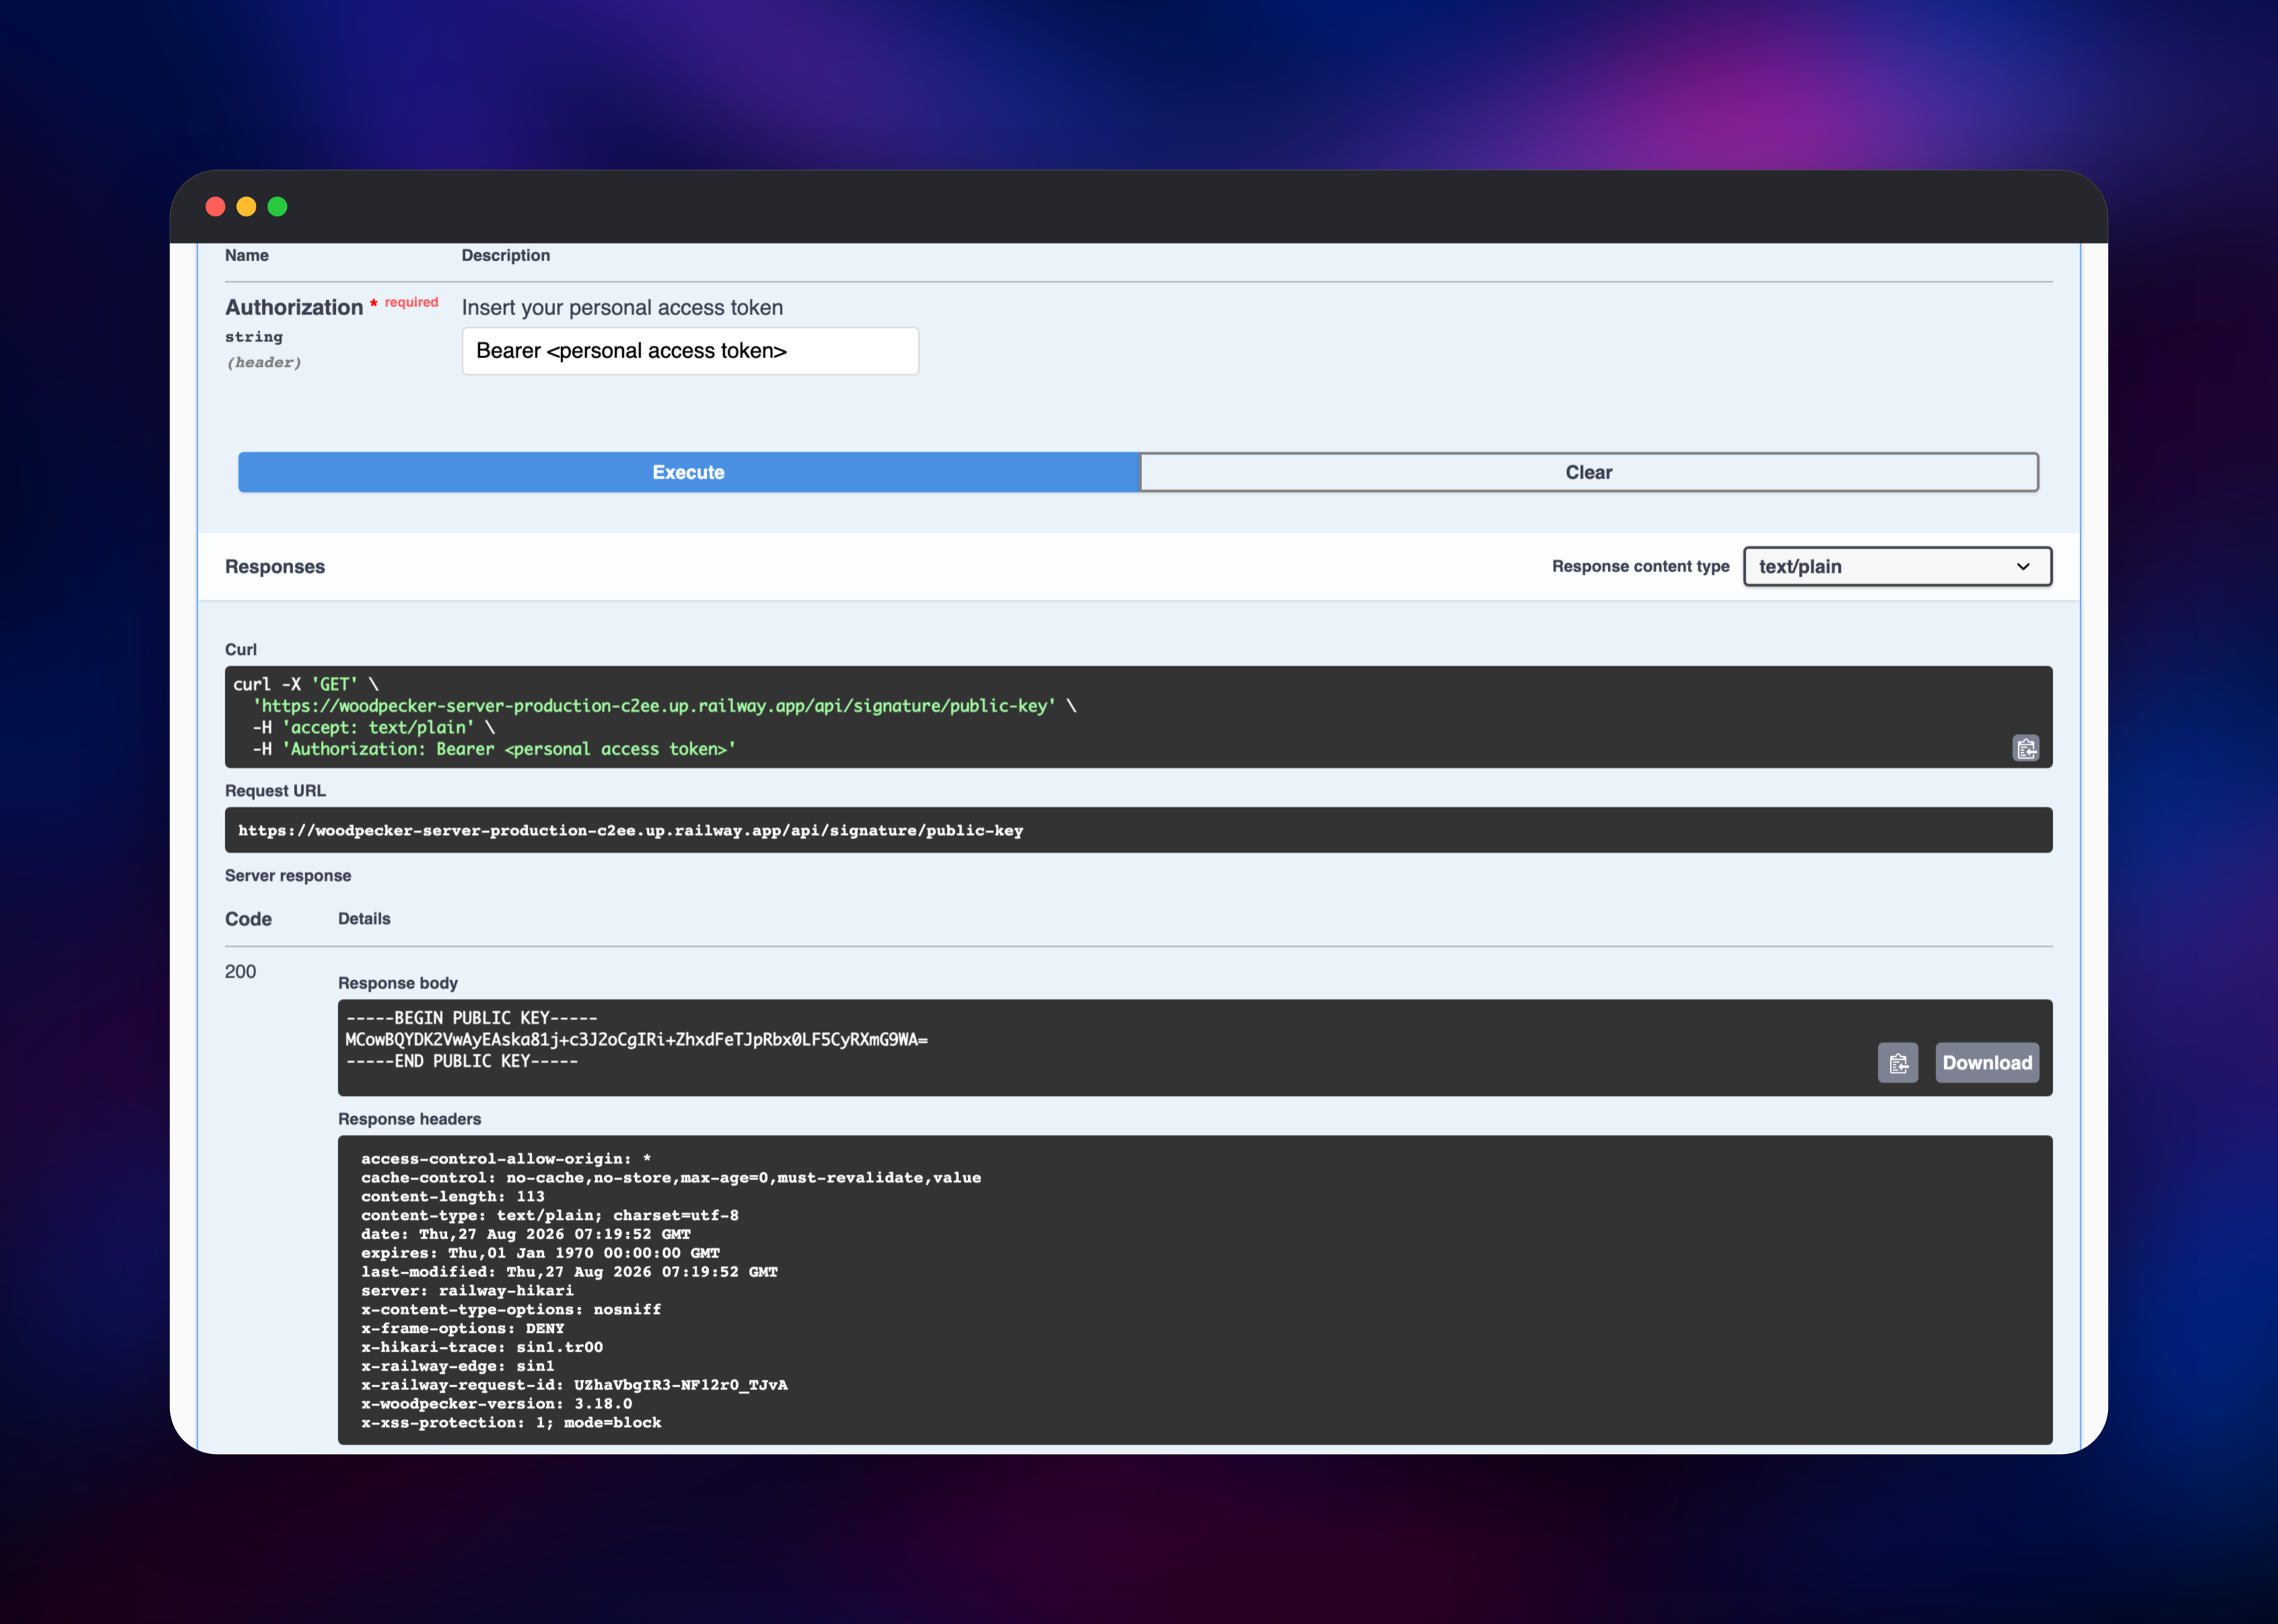This screenshot has height=1624, width=2278.
Task: Copy the response body to clipboard
Action: (1897, 1063)
